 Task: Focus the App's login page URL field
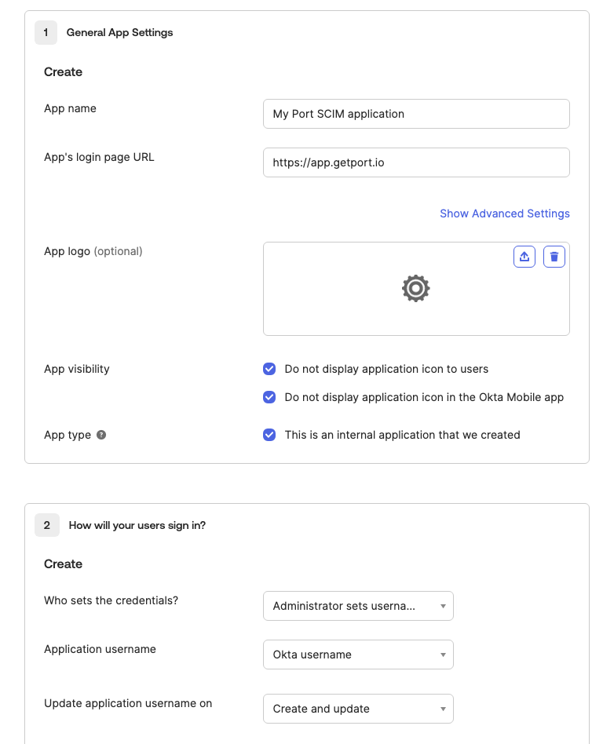click(416, 162)
